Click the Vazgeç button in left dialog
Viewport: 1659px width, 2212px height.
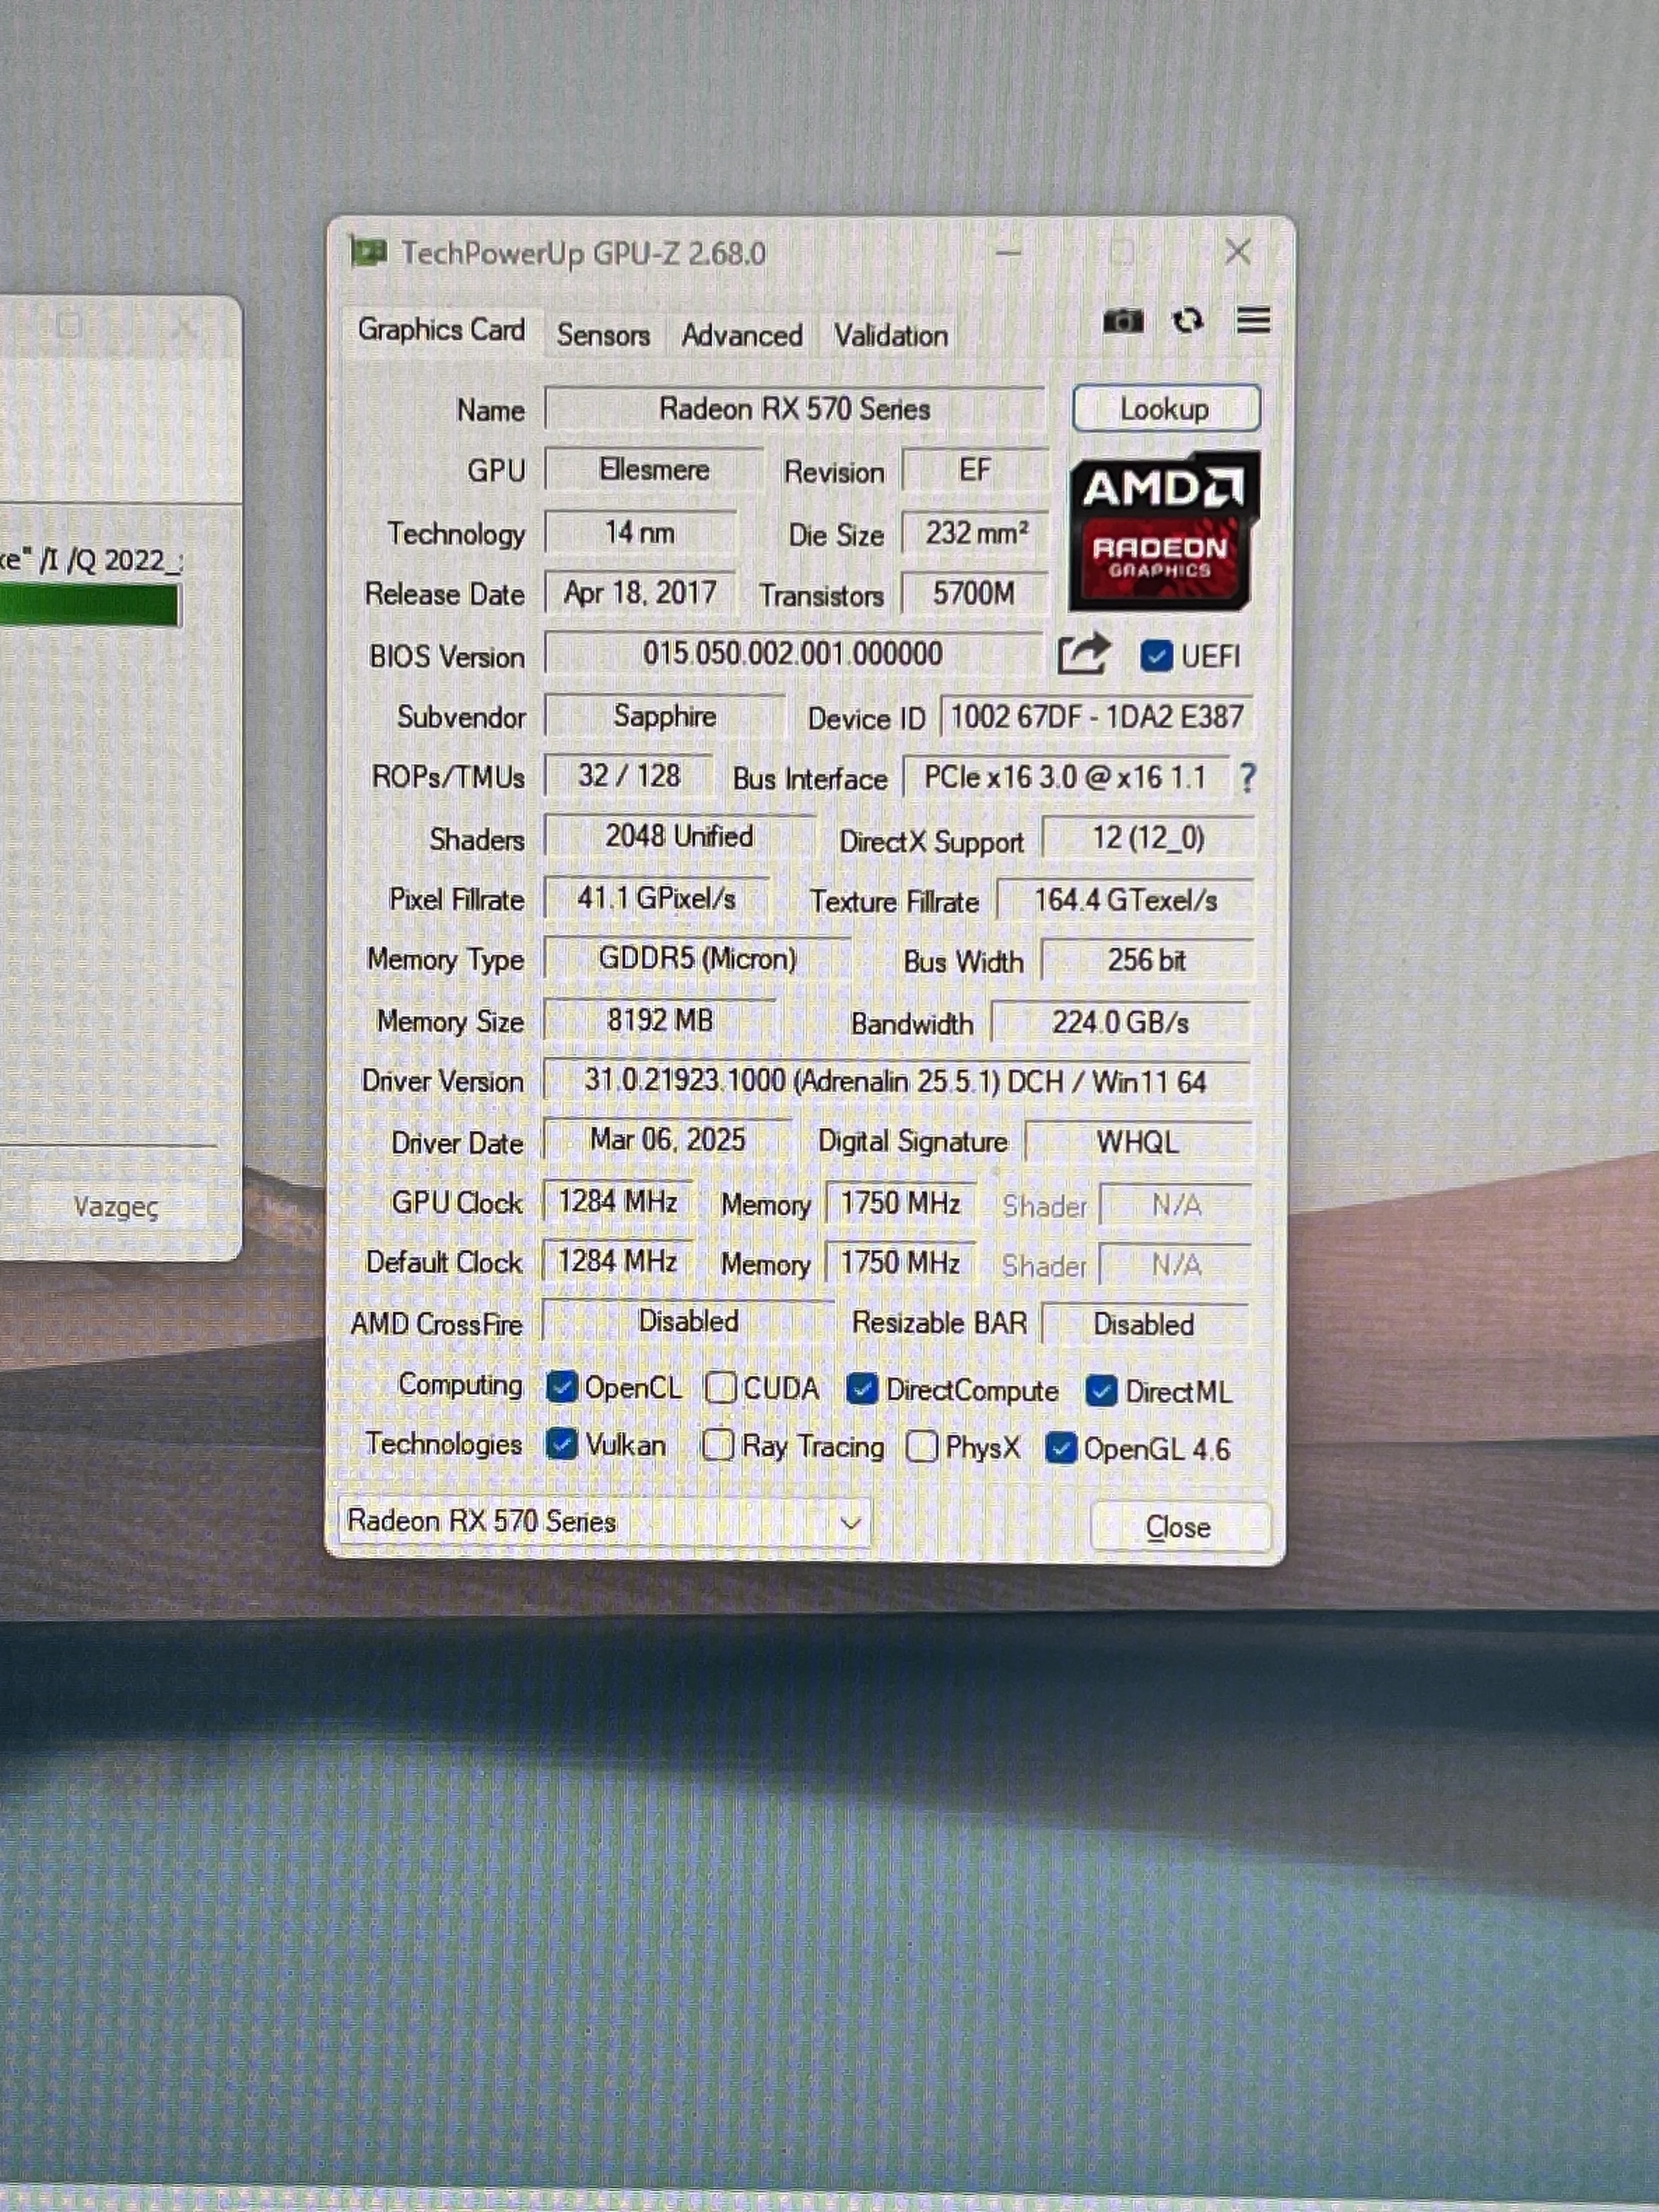(x=116, y=1207)
